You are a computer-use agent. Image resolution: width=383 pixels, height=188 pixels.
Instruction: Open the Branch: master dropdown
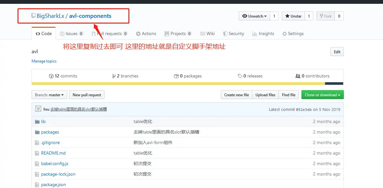tap(49, 95)
